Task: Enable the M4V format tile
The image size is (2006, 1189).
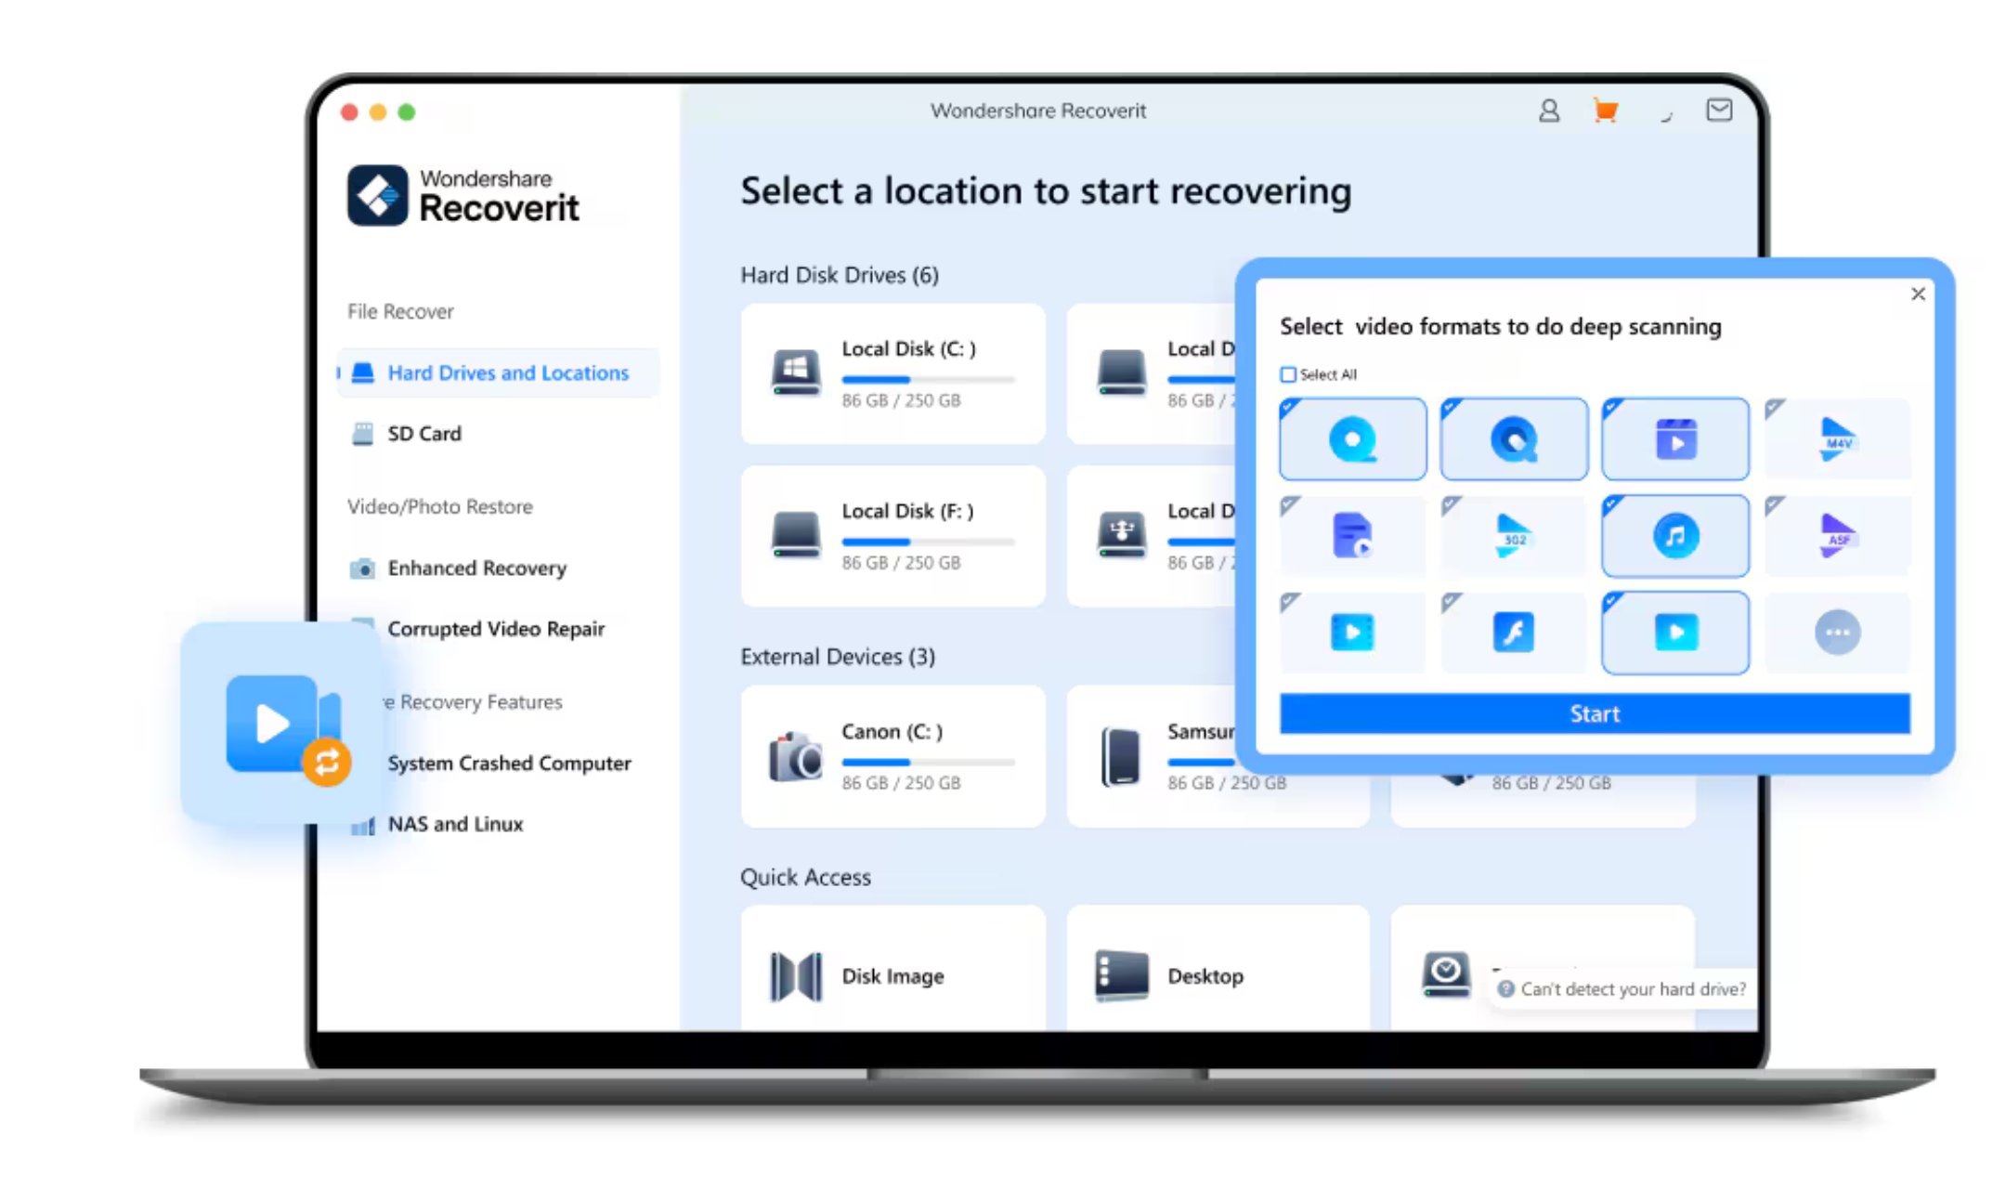Action: point(1837,439)
